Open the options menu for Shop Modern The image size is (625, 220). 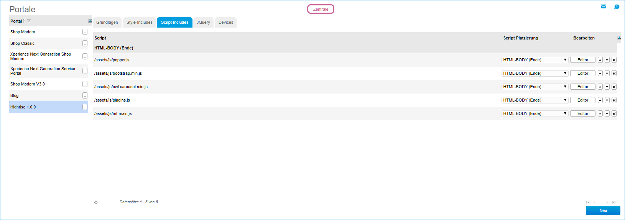tap(85, 32)
